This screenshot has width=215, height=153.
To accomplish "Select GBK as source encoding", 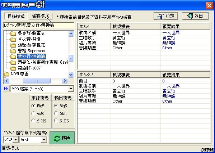I will tap(33, 113).
